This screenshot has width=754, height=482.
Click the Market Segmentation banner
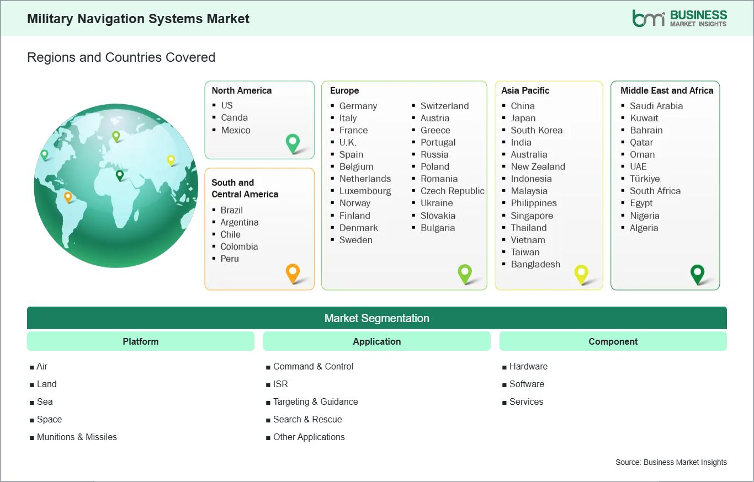(x=377, y=318)
